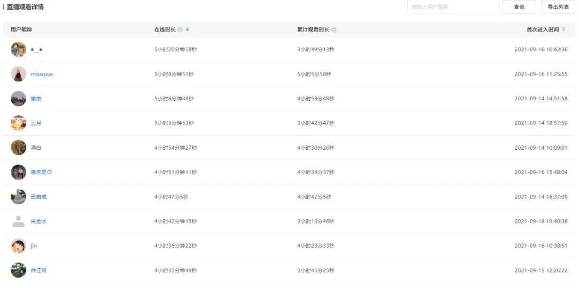Select the nickname 清白
Screen dimensions: 579x288
click(x=36, y=147)
